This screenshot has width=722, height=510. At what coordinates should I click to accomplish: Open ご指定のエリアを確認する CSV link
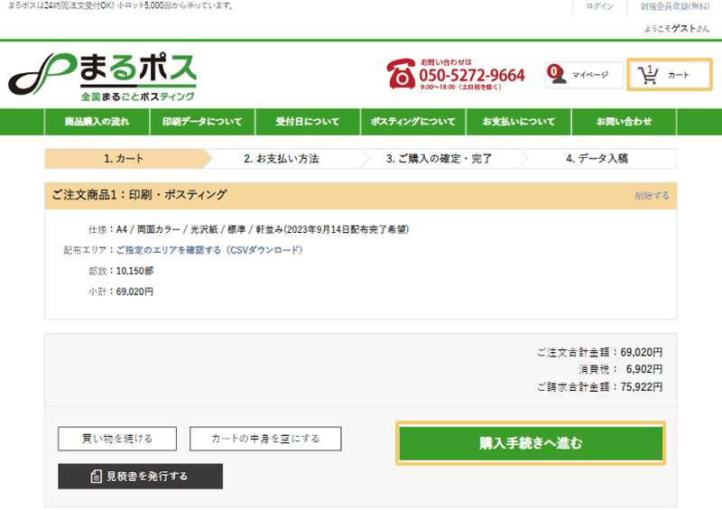pos(208,250)
